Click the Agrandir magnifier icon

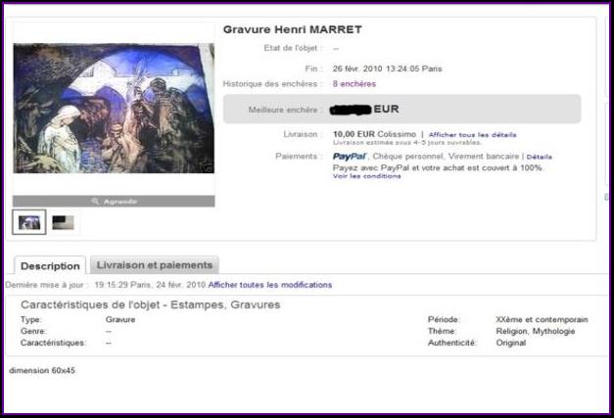click(95, 202)
